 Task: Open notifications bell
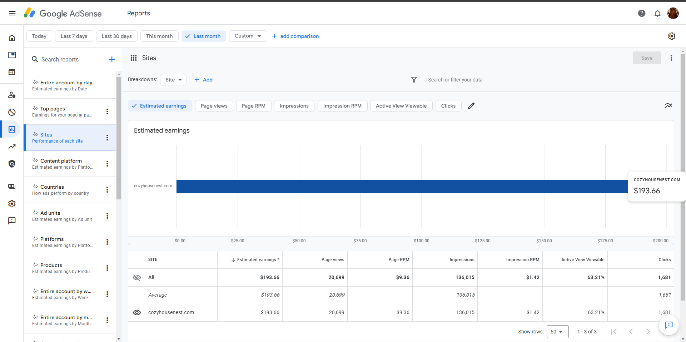click(x=657, y=13)
